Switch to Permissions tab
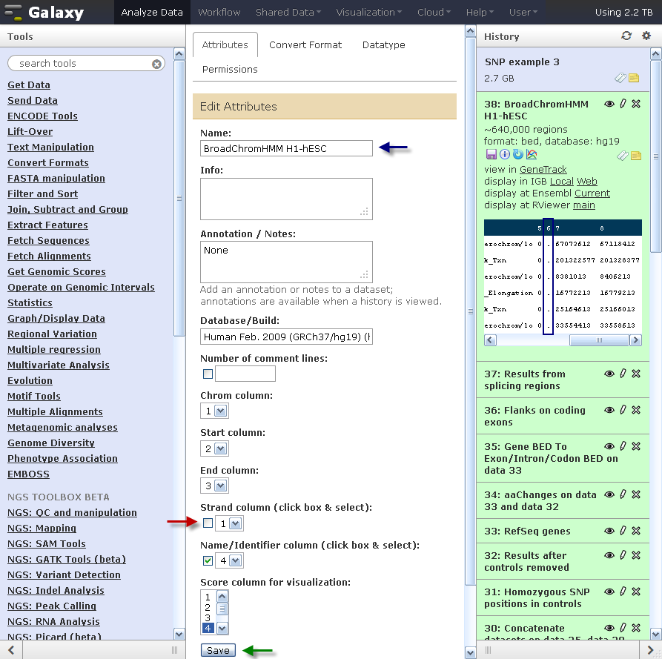 pos(230,69)
